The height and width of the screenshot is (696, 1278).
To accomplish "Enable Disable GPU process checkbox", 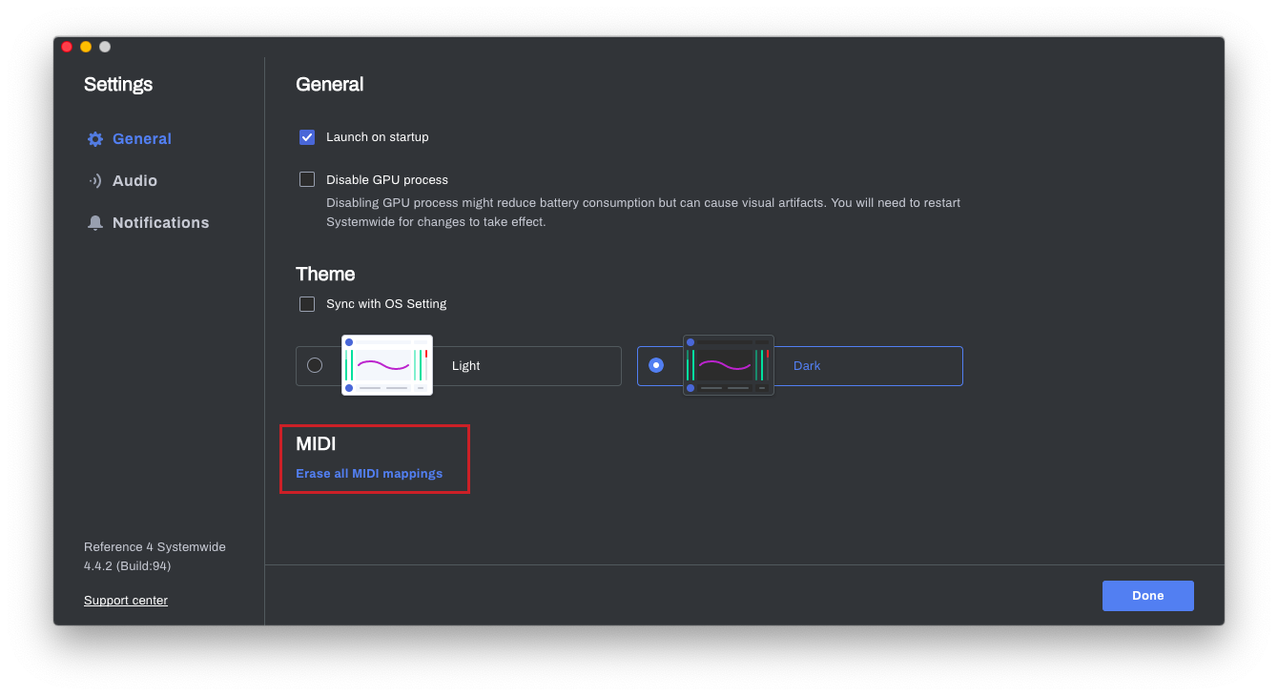I will click(x=307, y=179).
